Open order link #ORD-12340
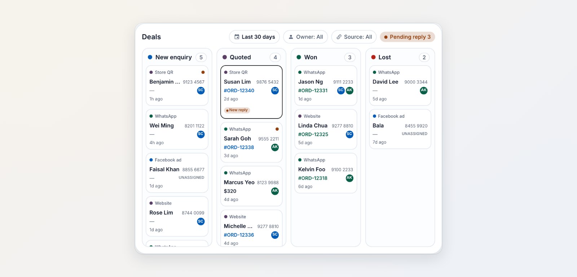577x277 pixels. 239,90
